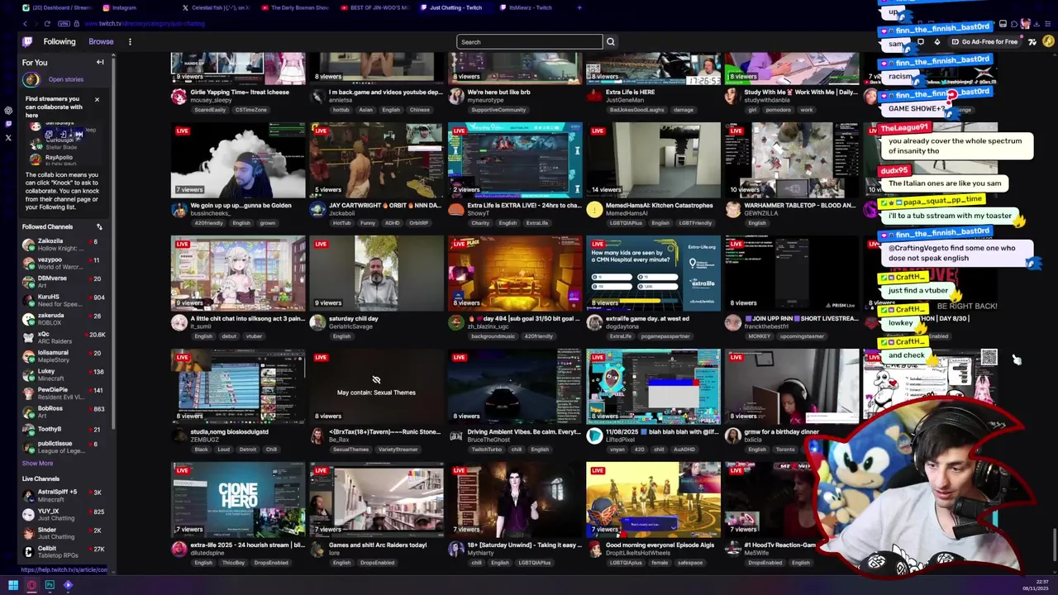The width and height of the screenshot is (1058, 595).
Task: Click the Opera GX taskbar icon
Action: [31, 585]
